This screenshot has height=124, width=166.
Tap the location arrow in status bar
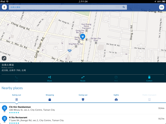[155, 1]
